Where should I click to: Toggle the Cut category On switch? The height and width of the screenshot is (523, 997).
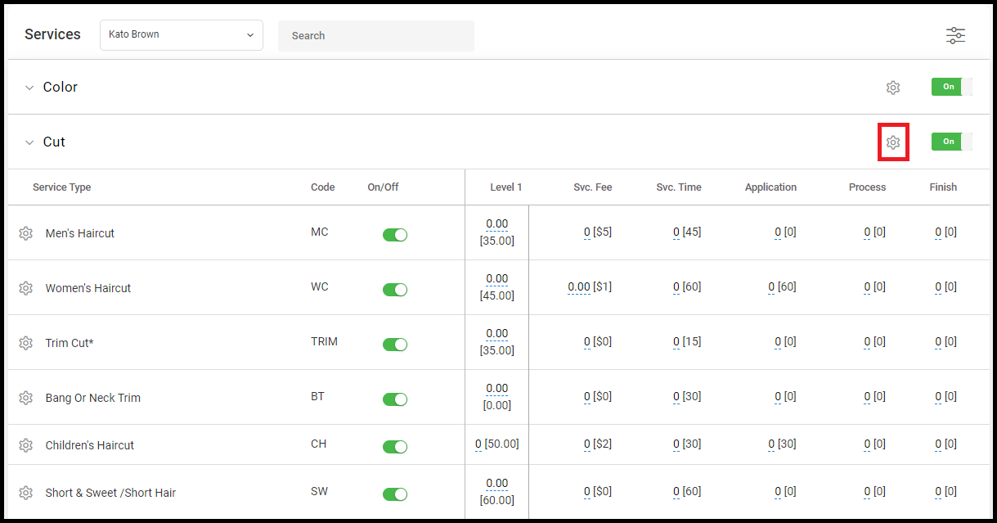952,142
